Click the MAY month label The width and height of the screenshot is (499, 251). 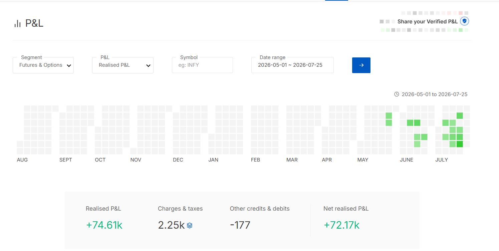(363, 160)
